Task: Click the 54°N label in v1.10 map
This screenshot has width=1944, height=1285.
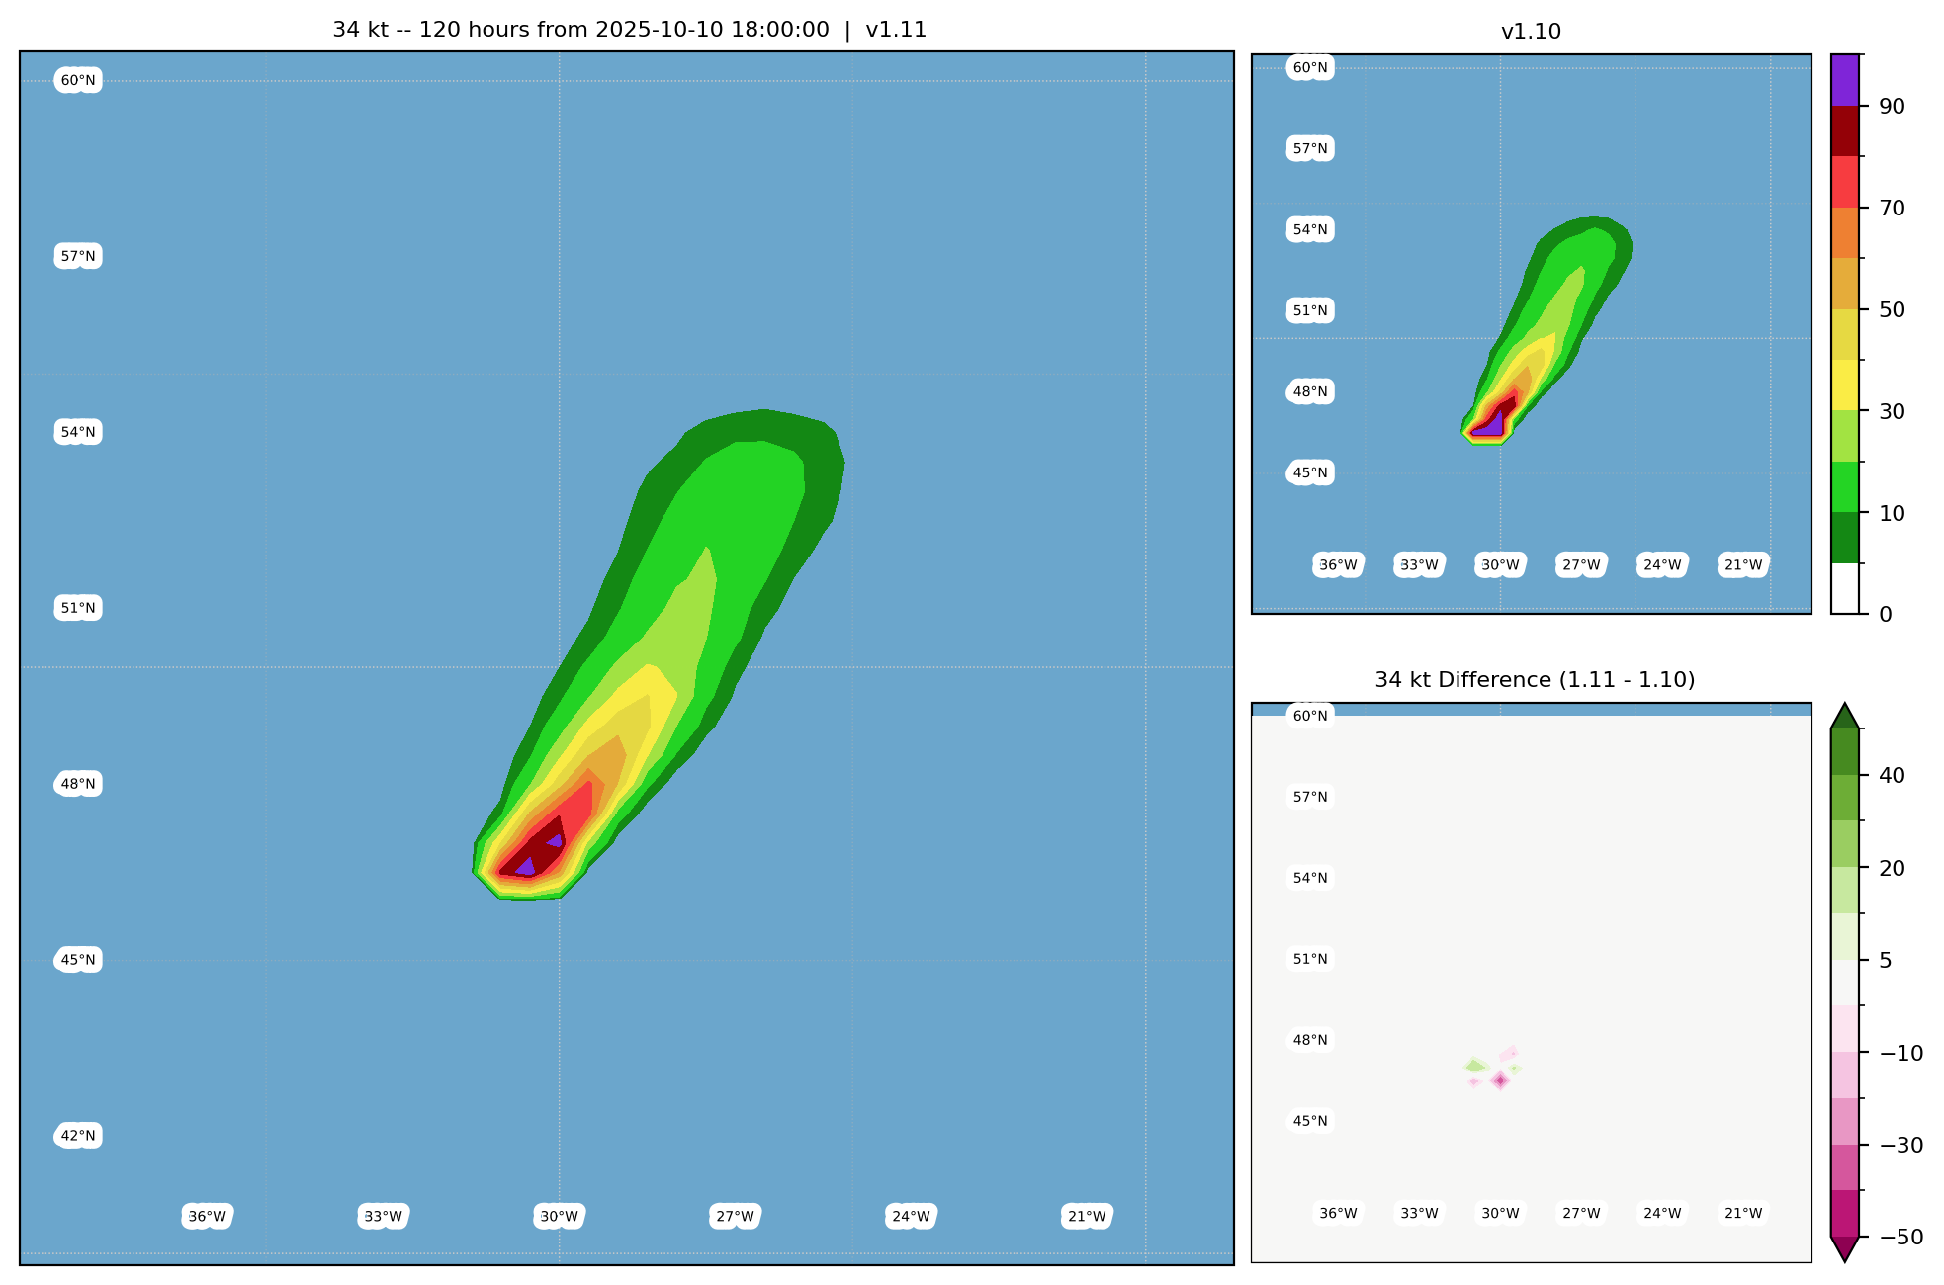Action: pyautogui.click(x=1310, y=230)
